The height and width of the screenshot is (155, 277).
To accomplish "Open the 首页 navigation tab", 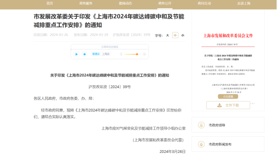I will coord(50,3).
